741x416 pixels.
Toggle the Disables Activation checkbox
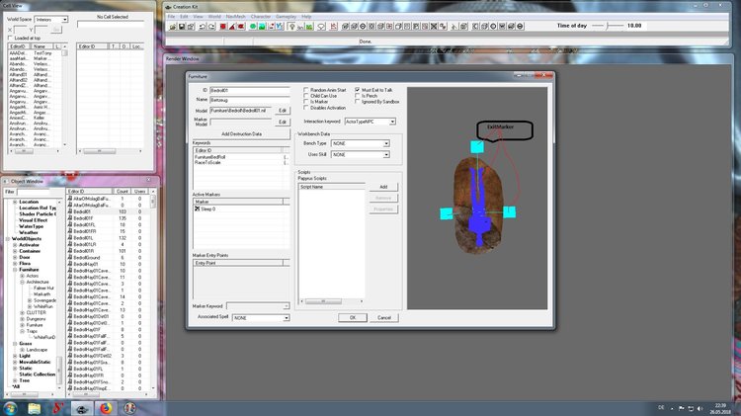coord(306,108)
